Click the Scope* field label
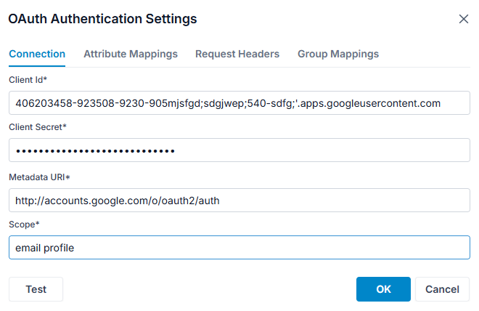The width and height of the screenshot is (479, 311). tap(24, 225)
